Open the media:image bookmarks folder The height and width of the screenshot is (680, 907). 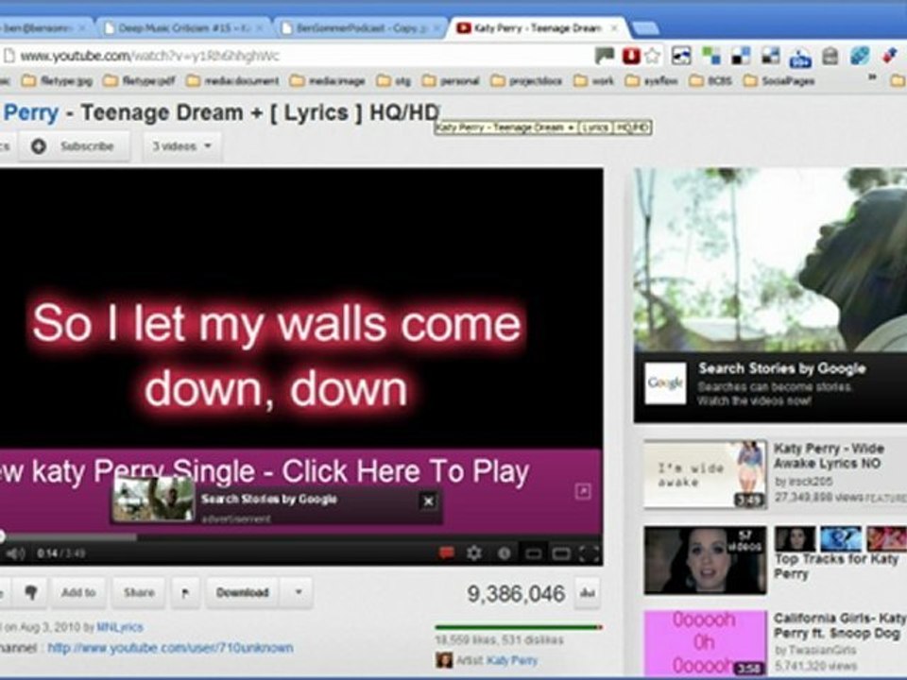point(328,81)
